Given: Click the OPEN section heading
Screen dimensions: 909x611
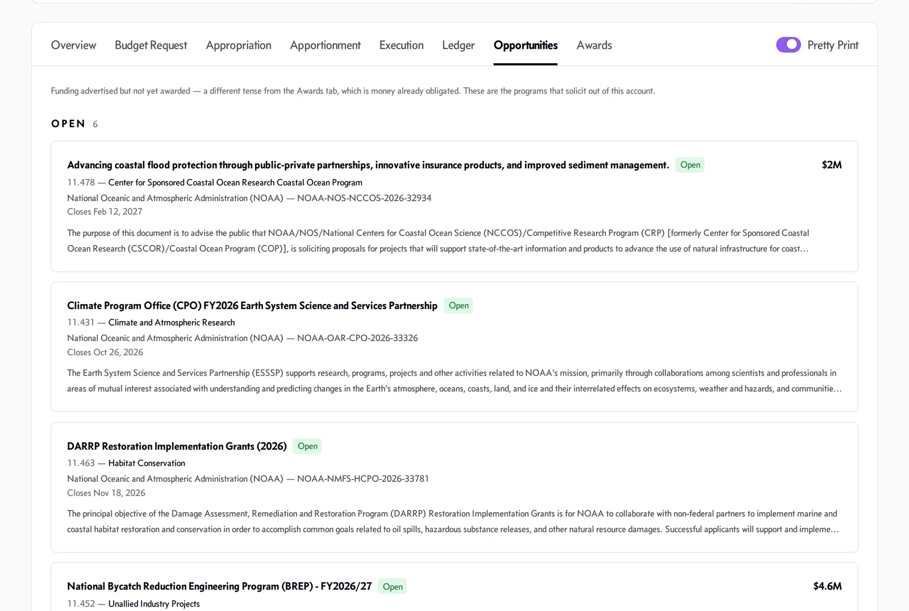Looking at the screenshot, I should 68,124.
